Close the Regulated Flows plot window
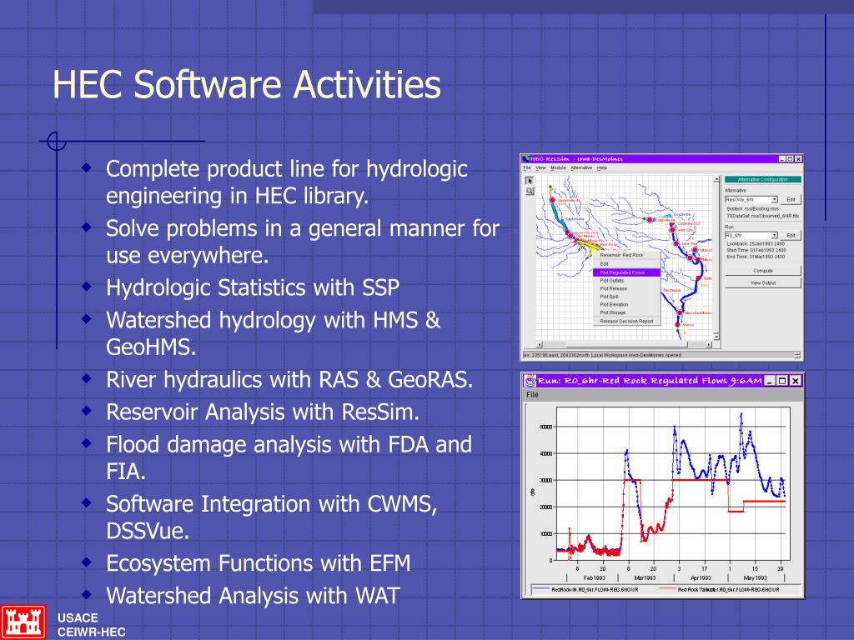Screen dimensions: 854x640 click(x=796, y=381)
